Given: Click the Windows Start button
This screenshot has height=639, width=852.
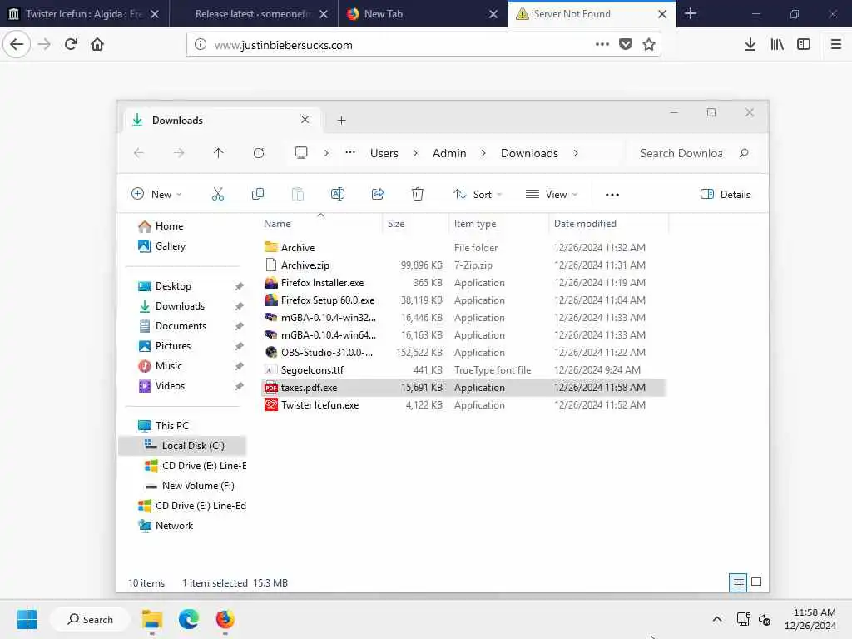Looking at the screenshot, I should click(27, 619).
